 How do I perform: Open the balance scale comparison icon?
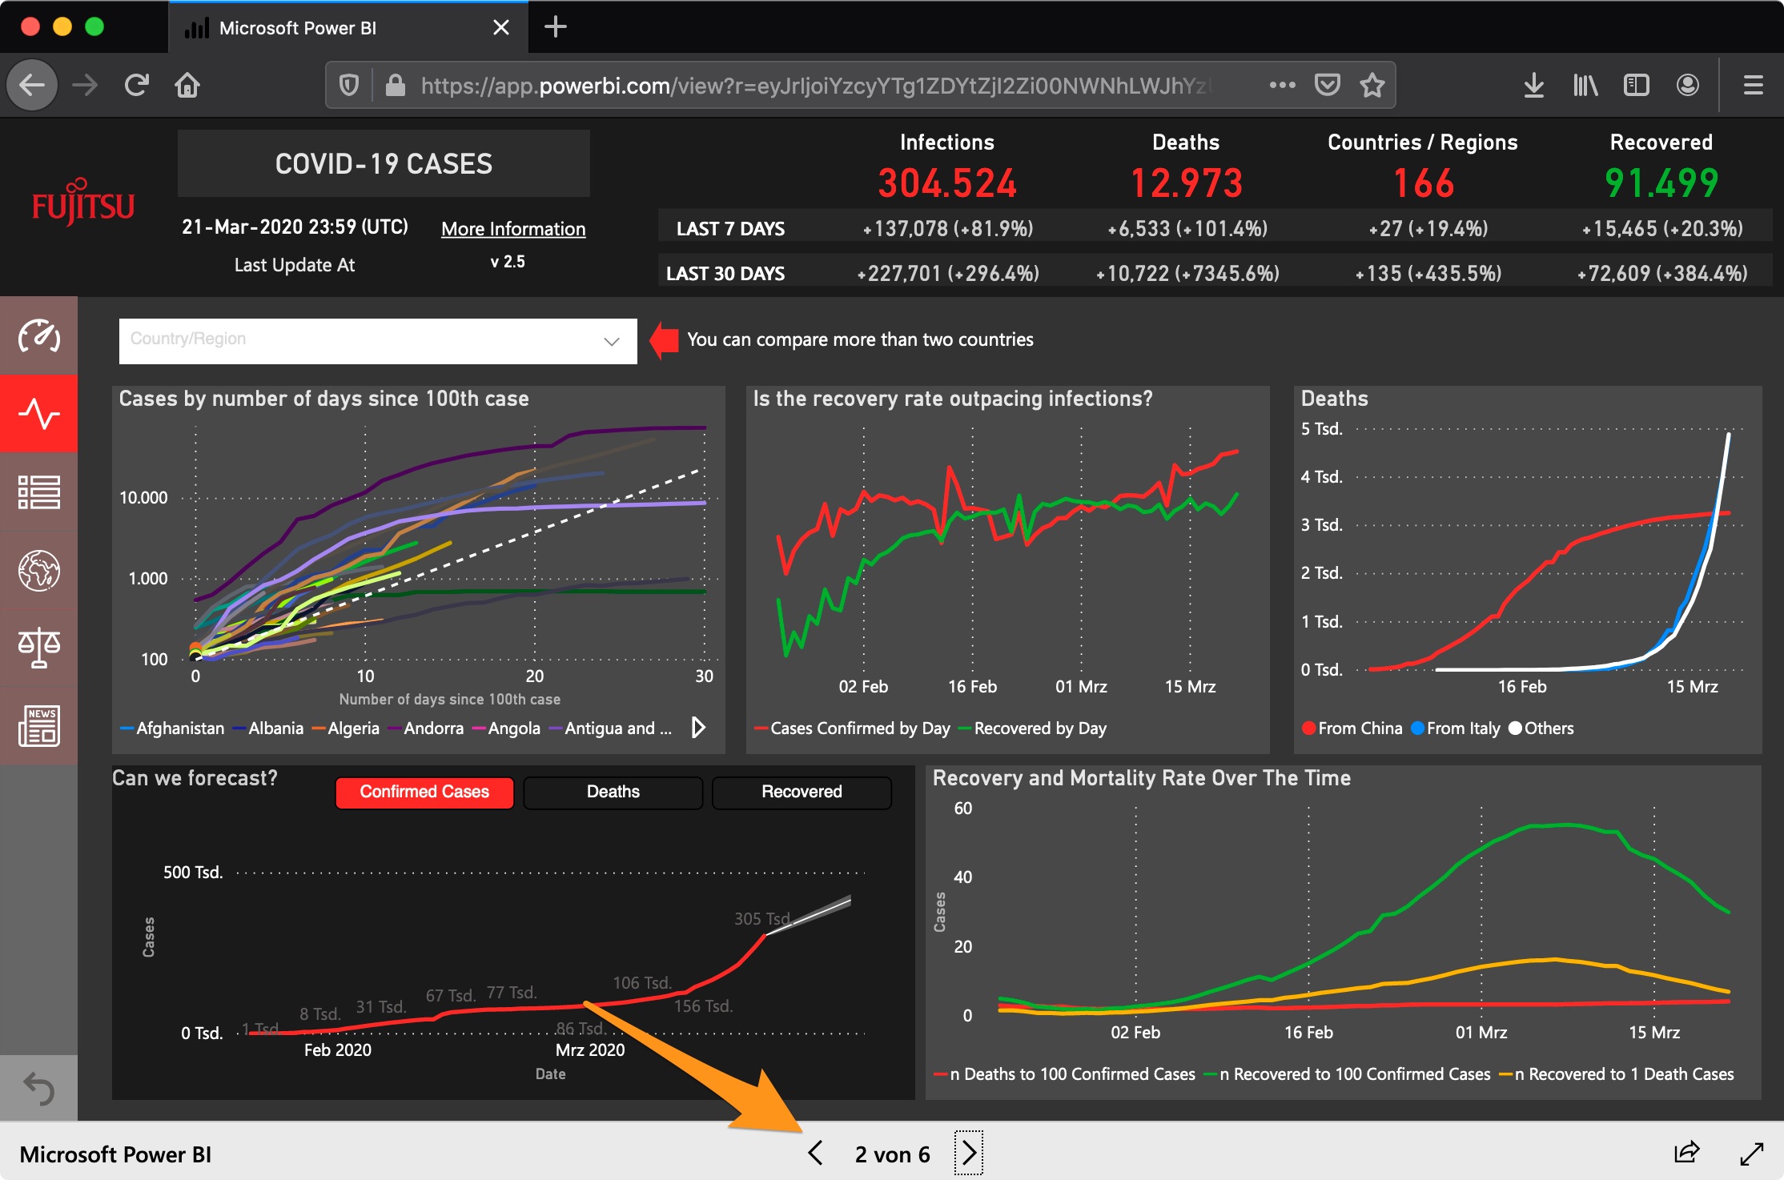38,648
